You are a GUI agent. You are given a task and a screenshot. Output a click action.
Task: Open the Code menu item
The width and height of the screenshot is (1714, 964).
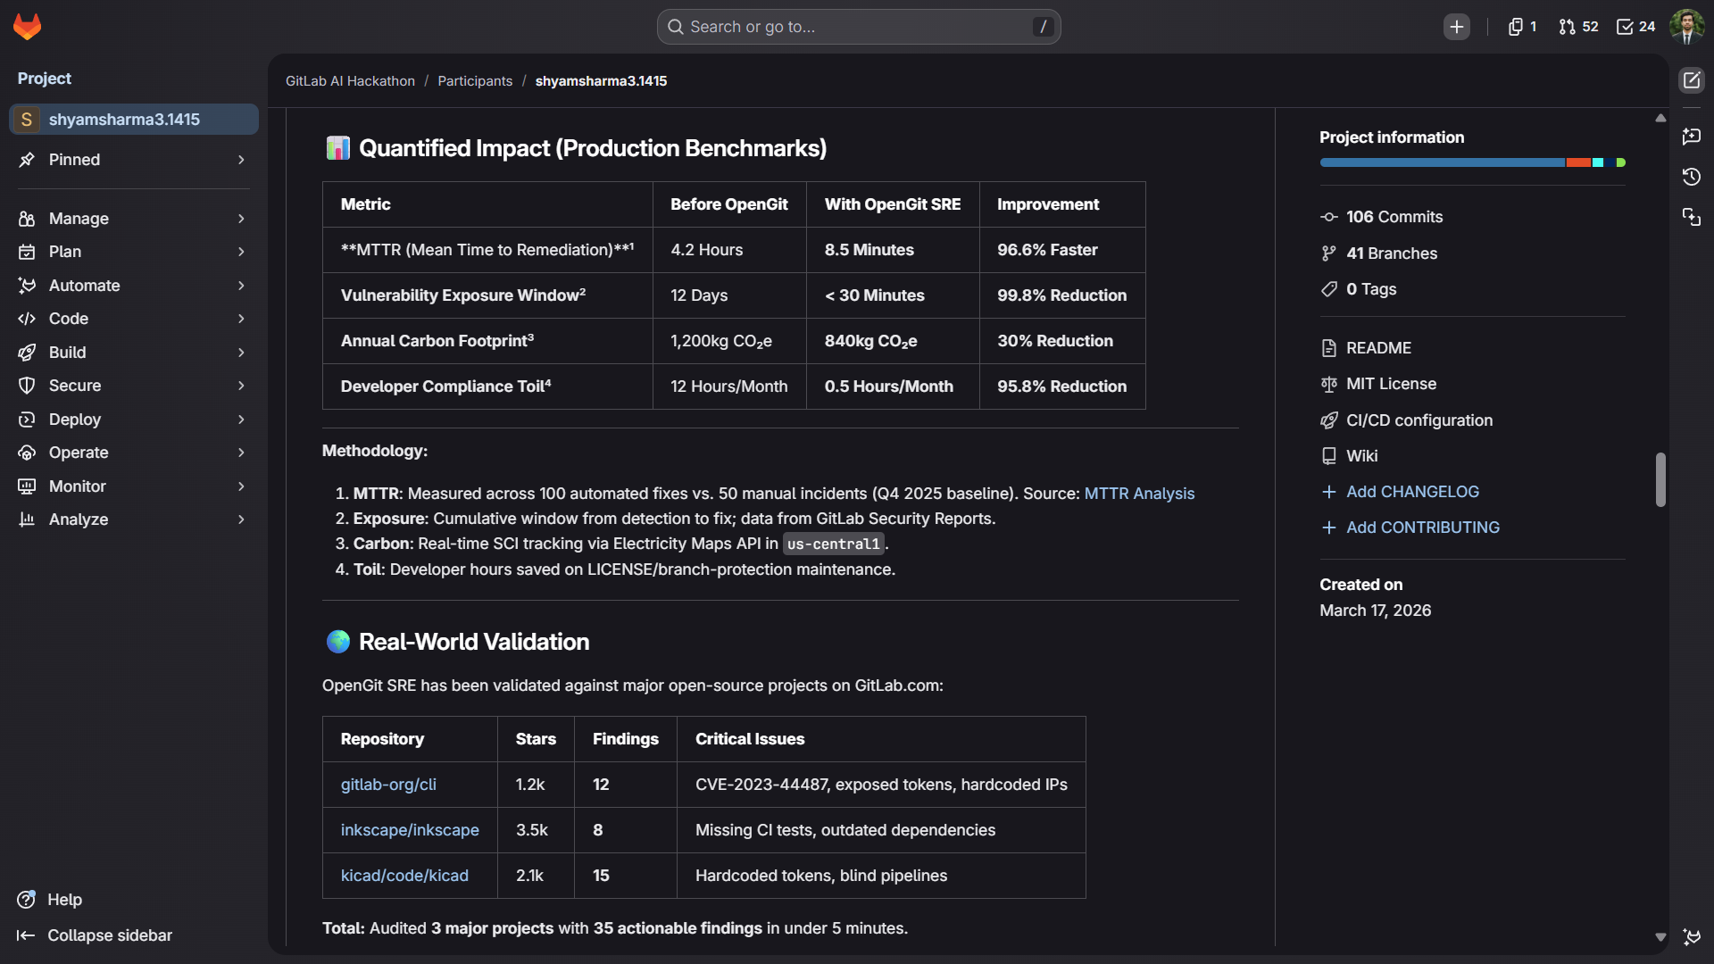[69, 319]
